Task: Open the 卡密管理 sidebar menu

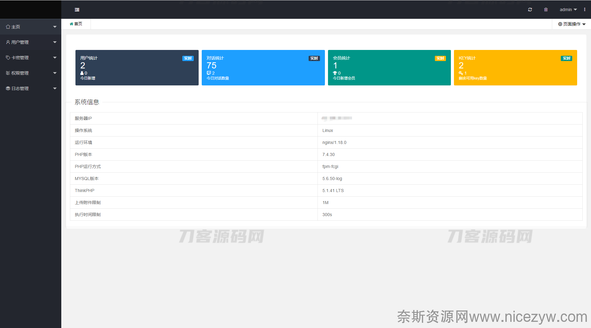Action: tap(30, 58)
